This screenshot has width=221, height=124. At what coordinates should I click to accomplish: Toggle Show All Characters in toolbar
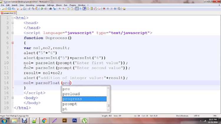(80, 9)
